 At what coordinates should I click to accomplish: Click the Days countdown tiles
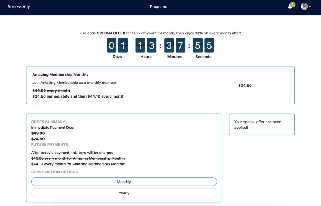point(117,46)
